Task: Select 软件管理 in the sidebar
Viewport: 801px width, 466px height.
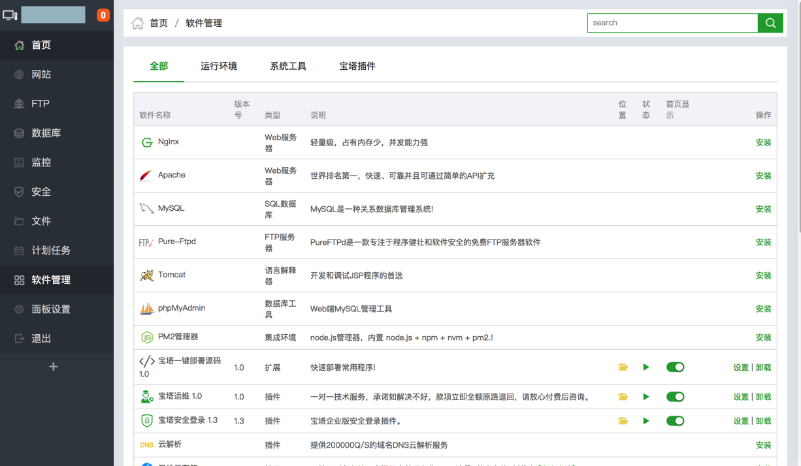Action: pos(57,280)
